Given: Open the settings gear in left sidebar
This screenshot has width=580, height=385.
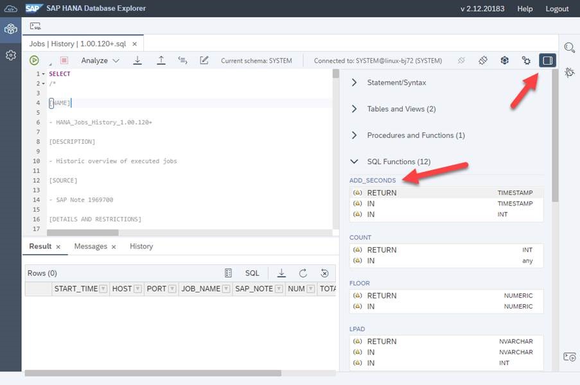Looking at the screenshot, I should click(11, 55).
